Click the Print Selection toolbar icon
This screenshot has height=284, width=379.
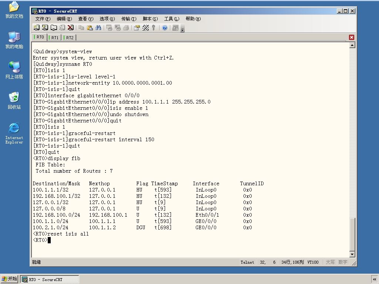point(117,28)
